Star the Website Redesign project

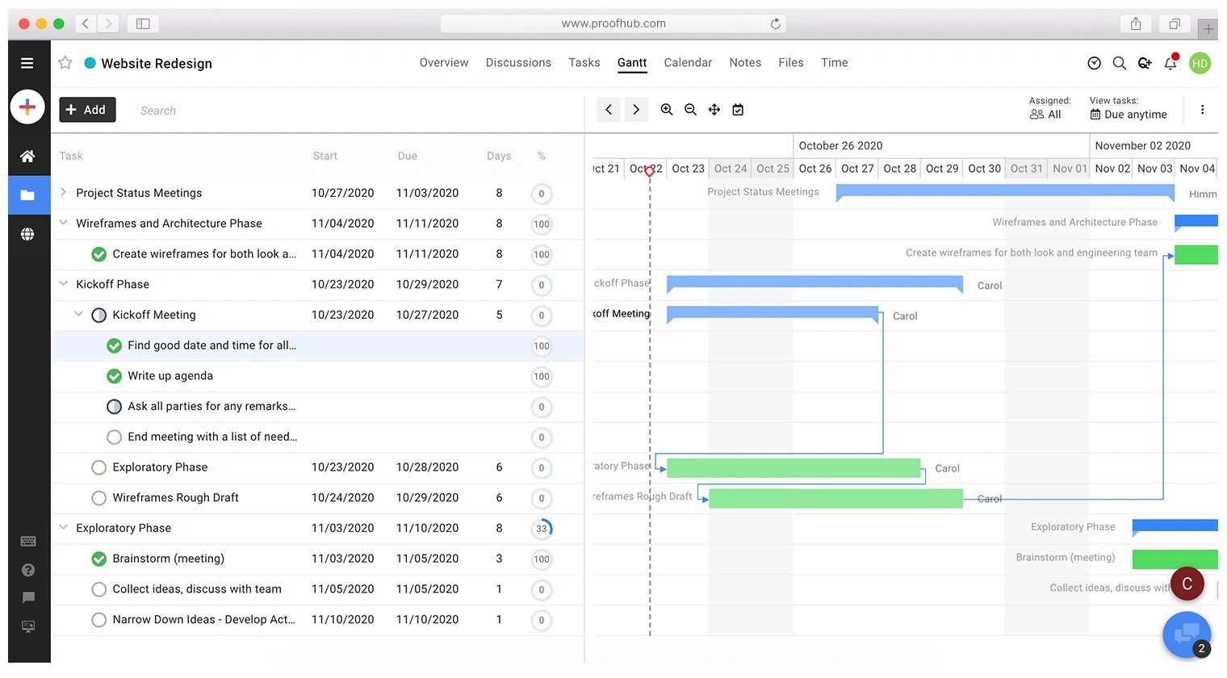tap(65, 63)
